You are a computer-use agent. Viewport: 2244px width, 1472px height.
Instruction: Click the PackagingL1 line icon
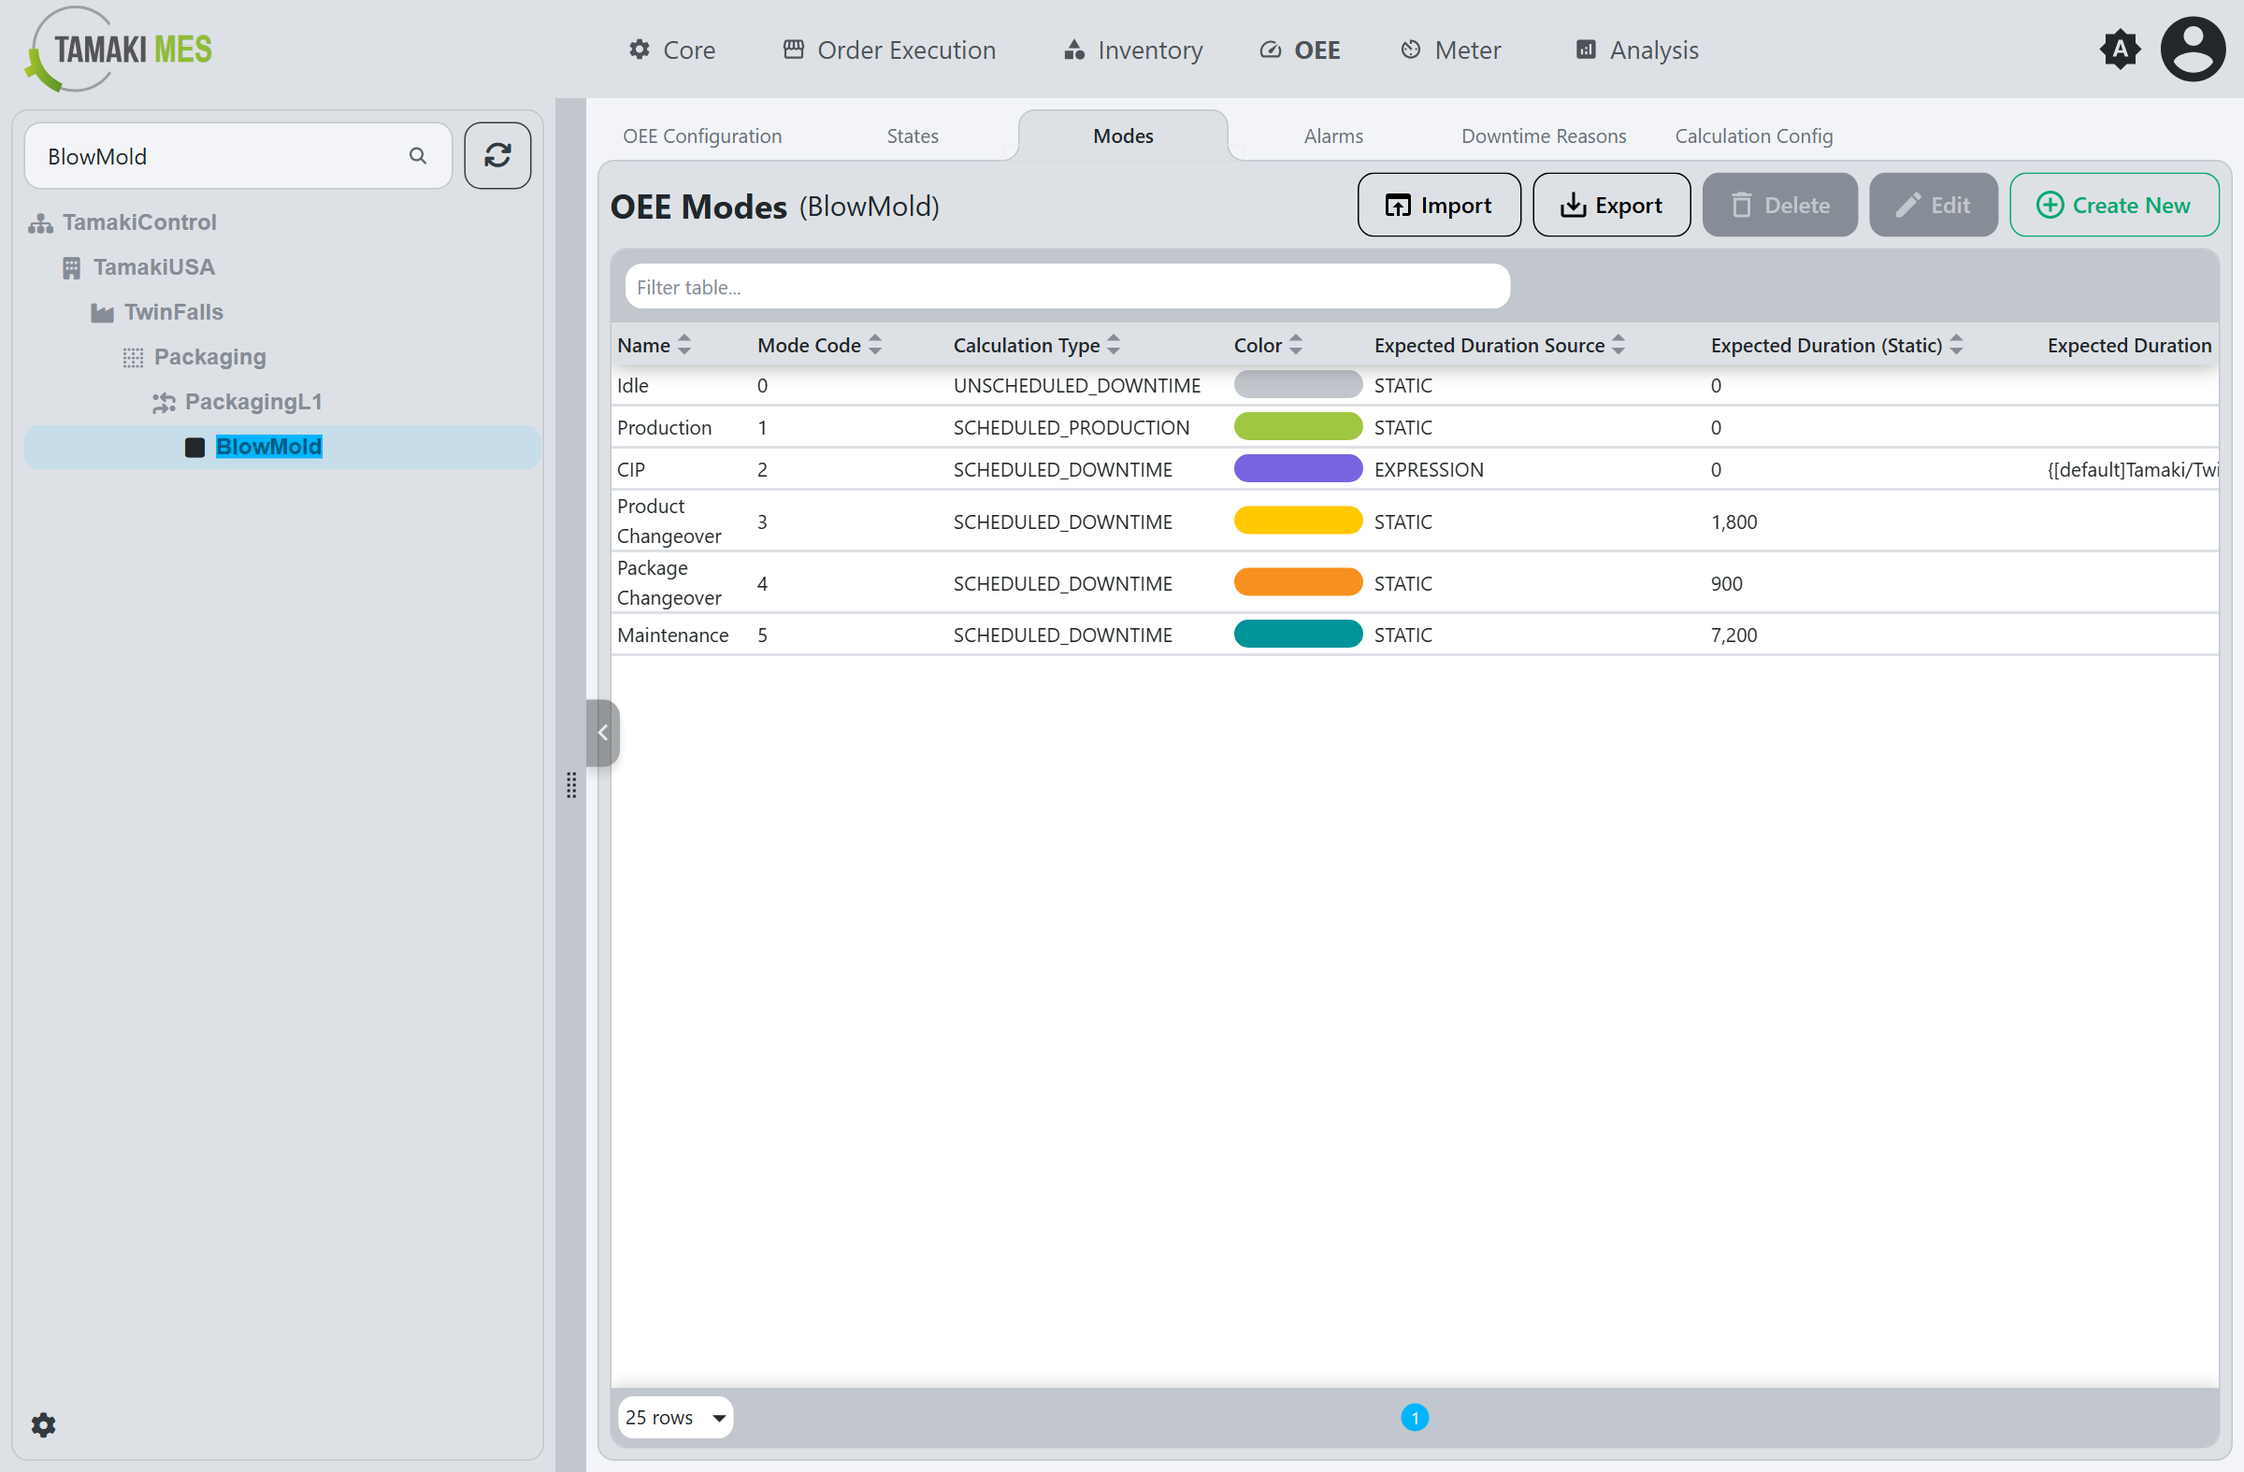pyautogui.click(x=164, y=403)
